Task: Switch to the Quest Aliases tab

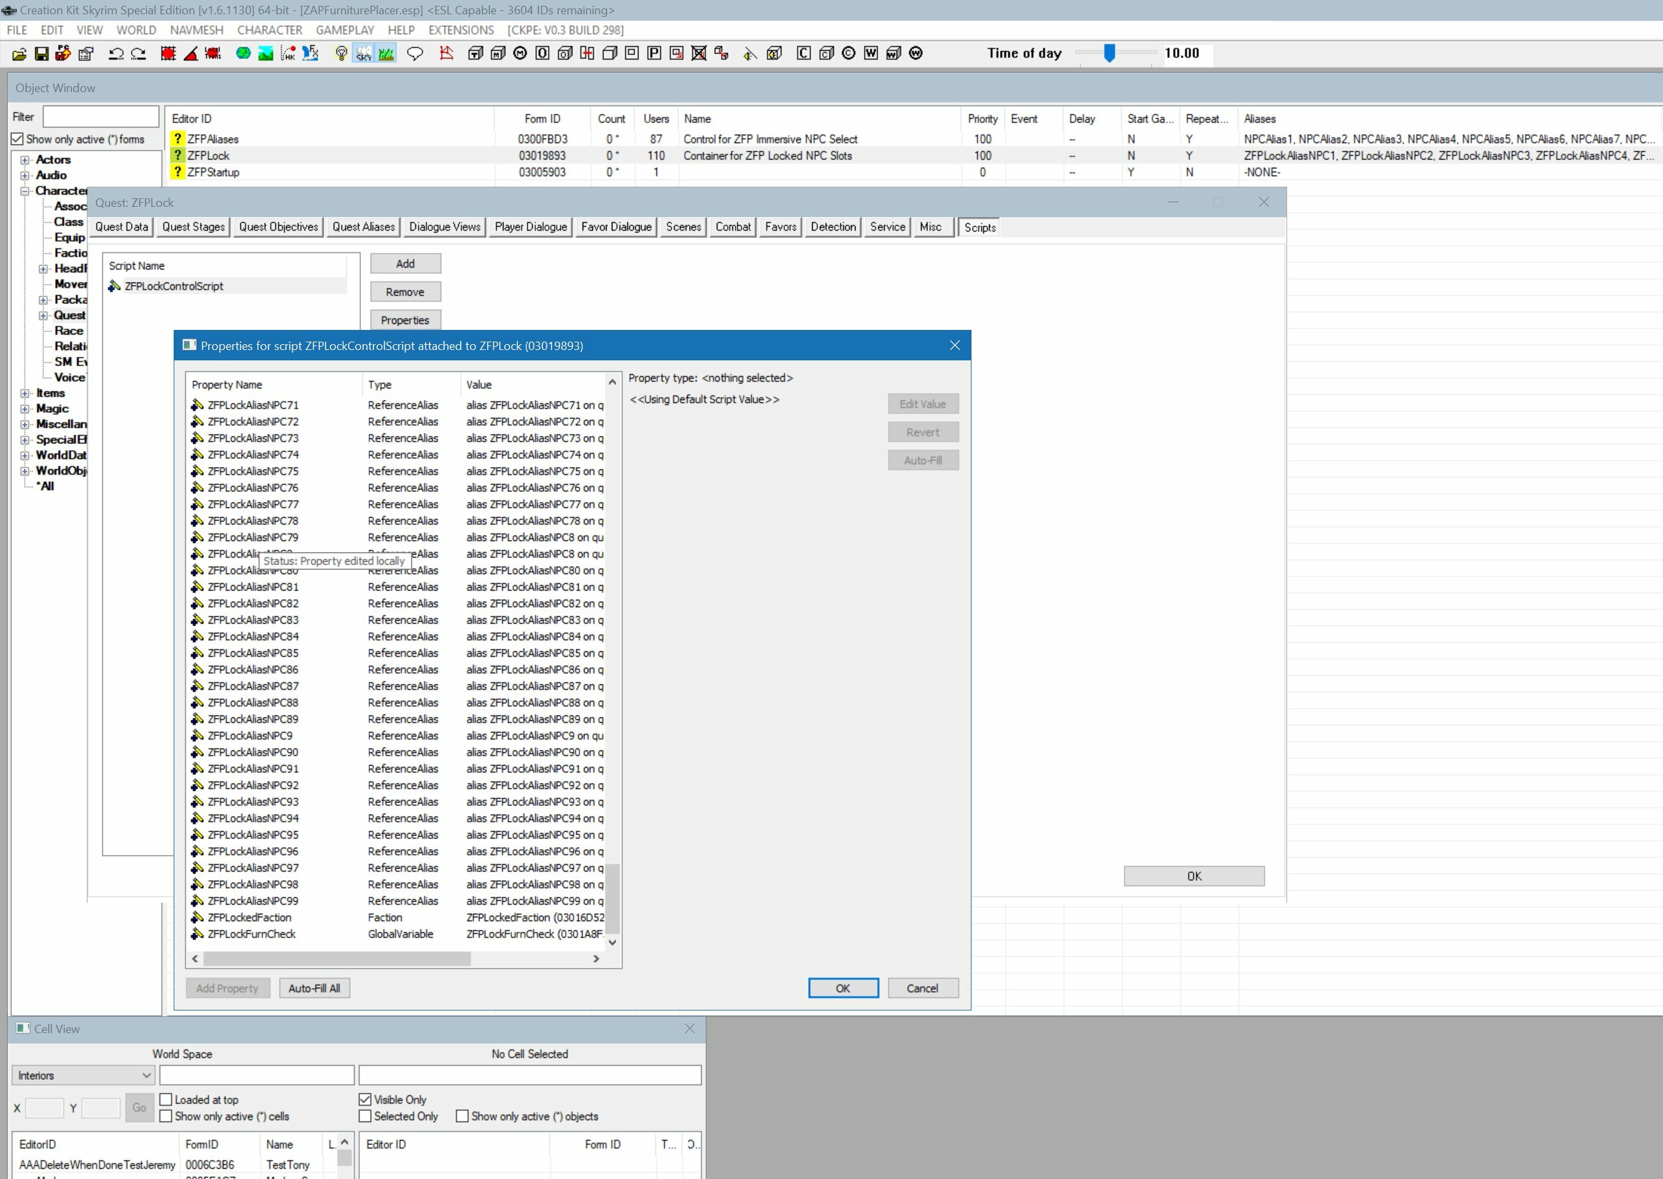Action: [363, 226]
